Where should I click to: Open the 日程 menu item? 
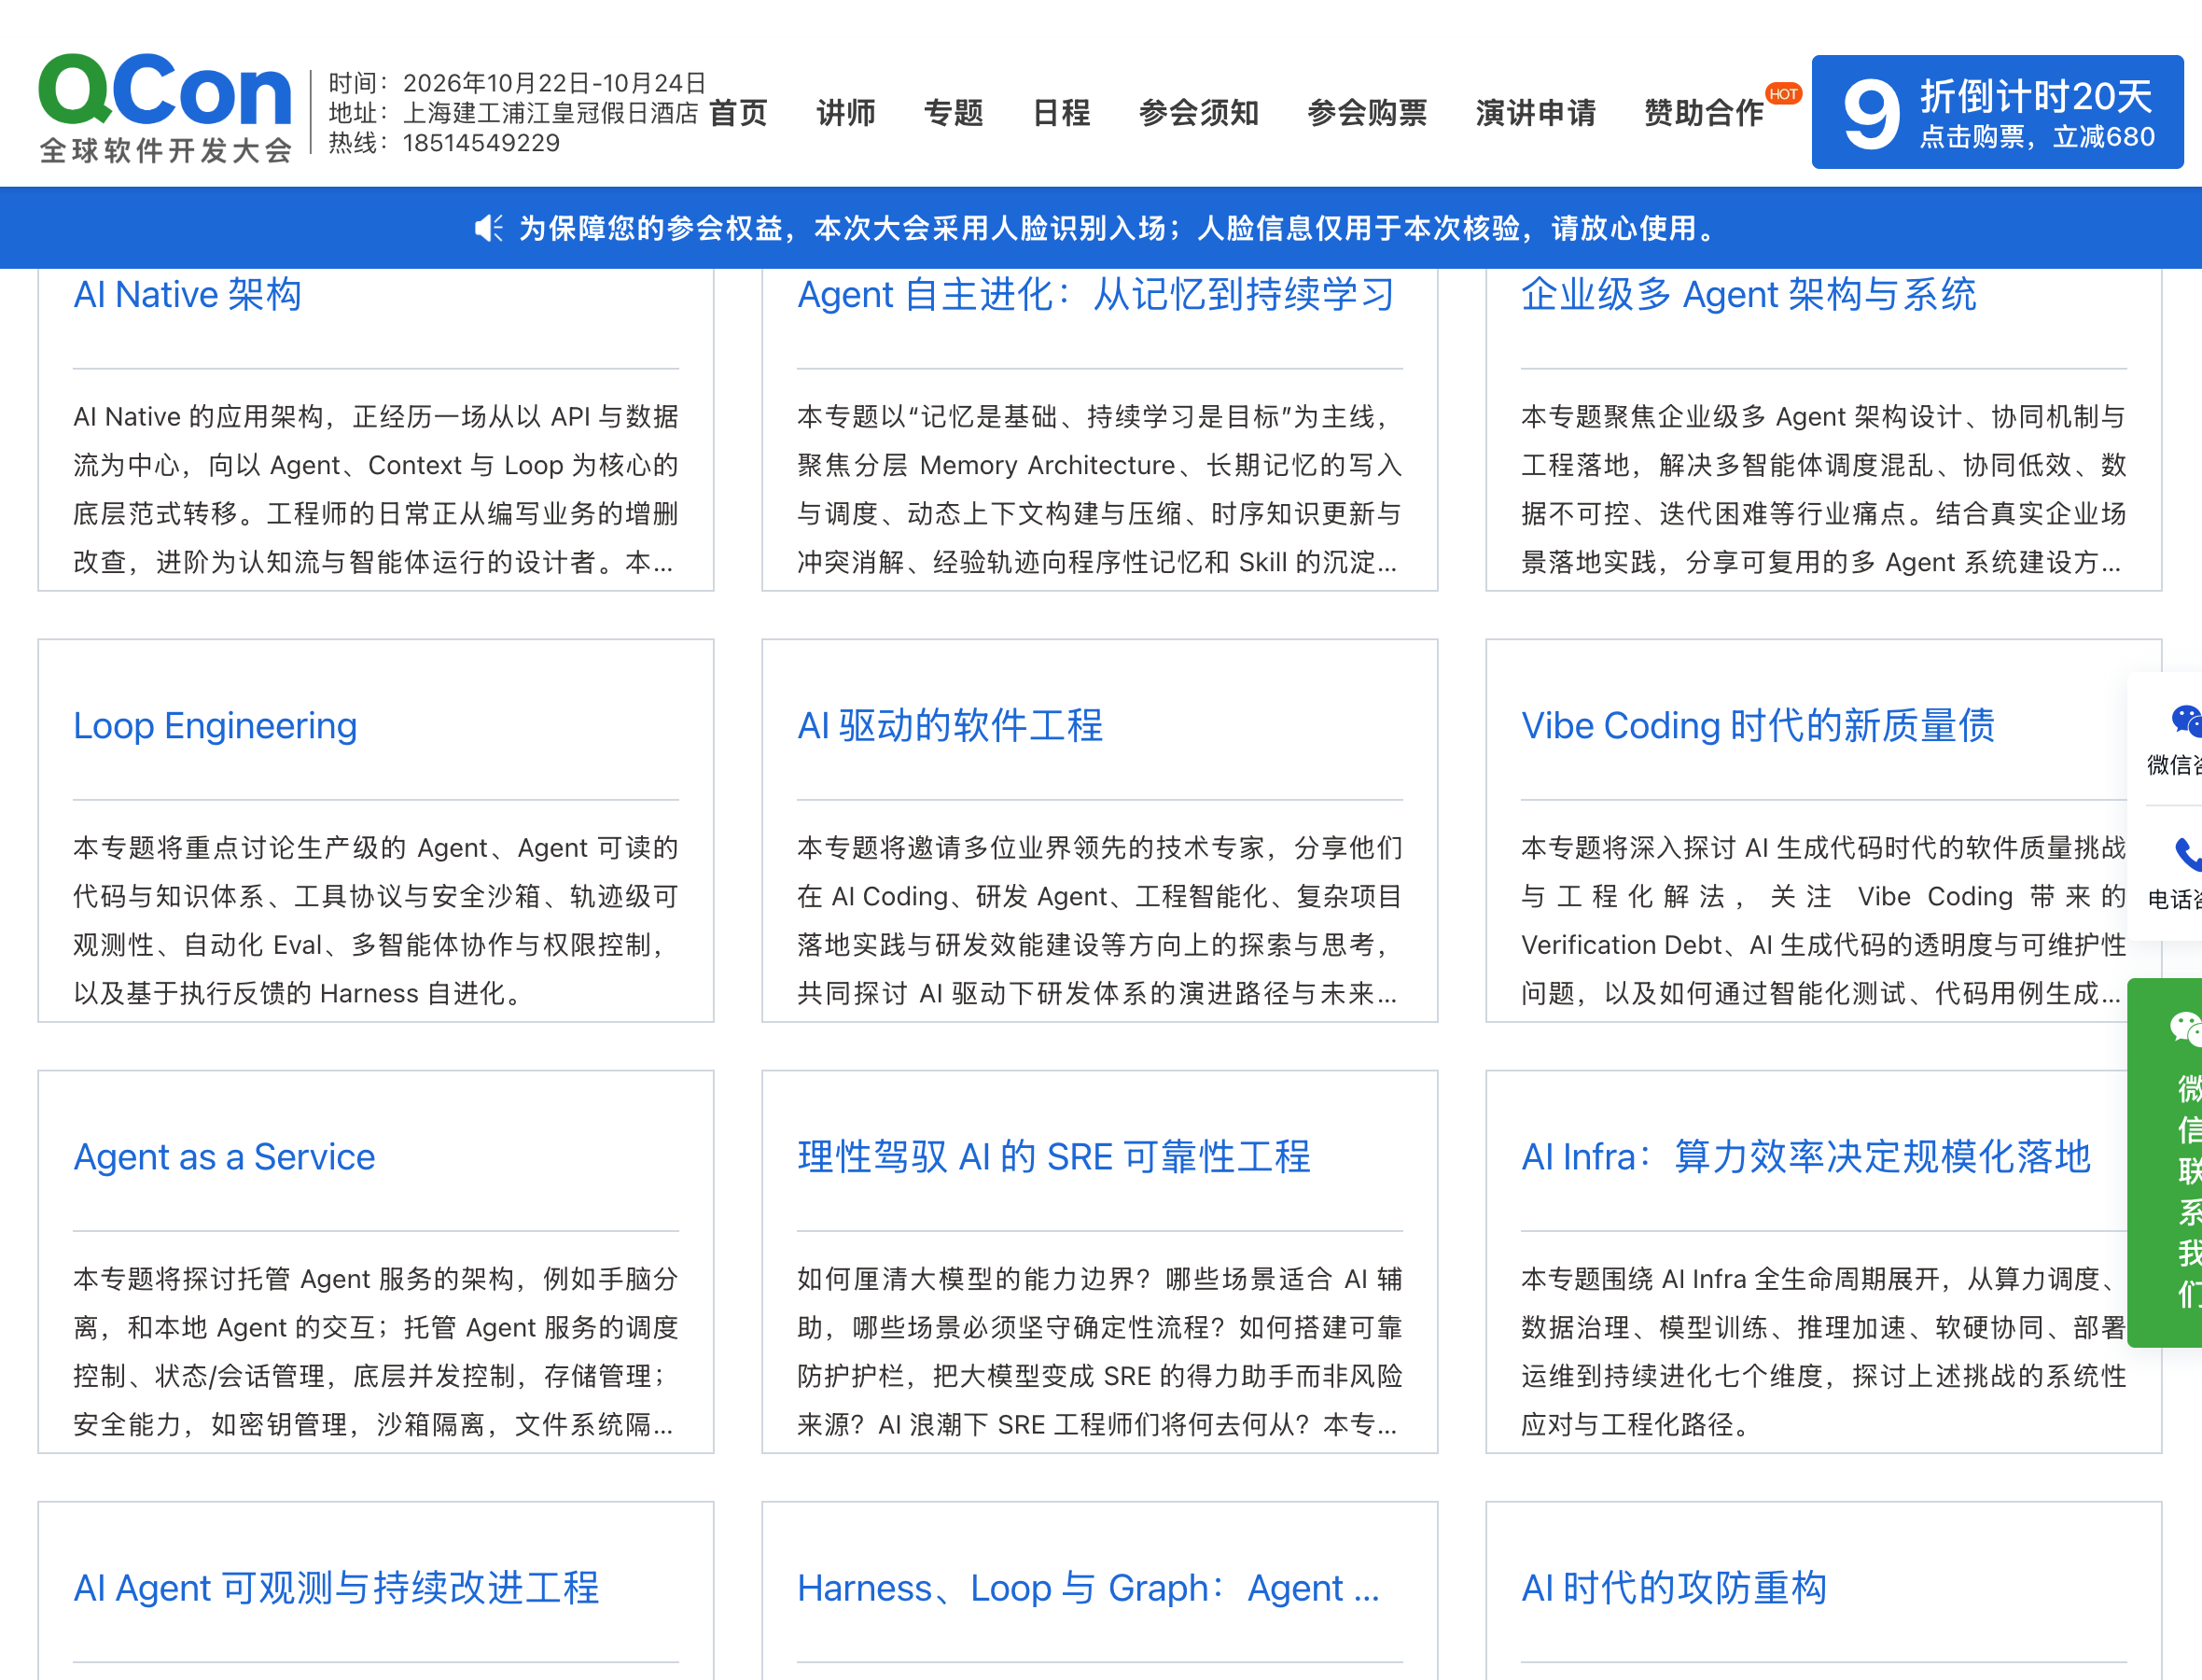[x=1062, y=113]
